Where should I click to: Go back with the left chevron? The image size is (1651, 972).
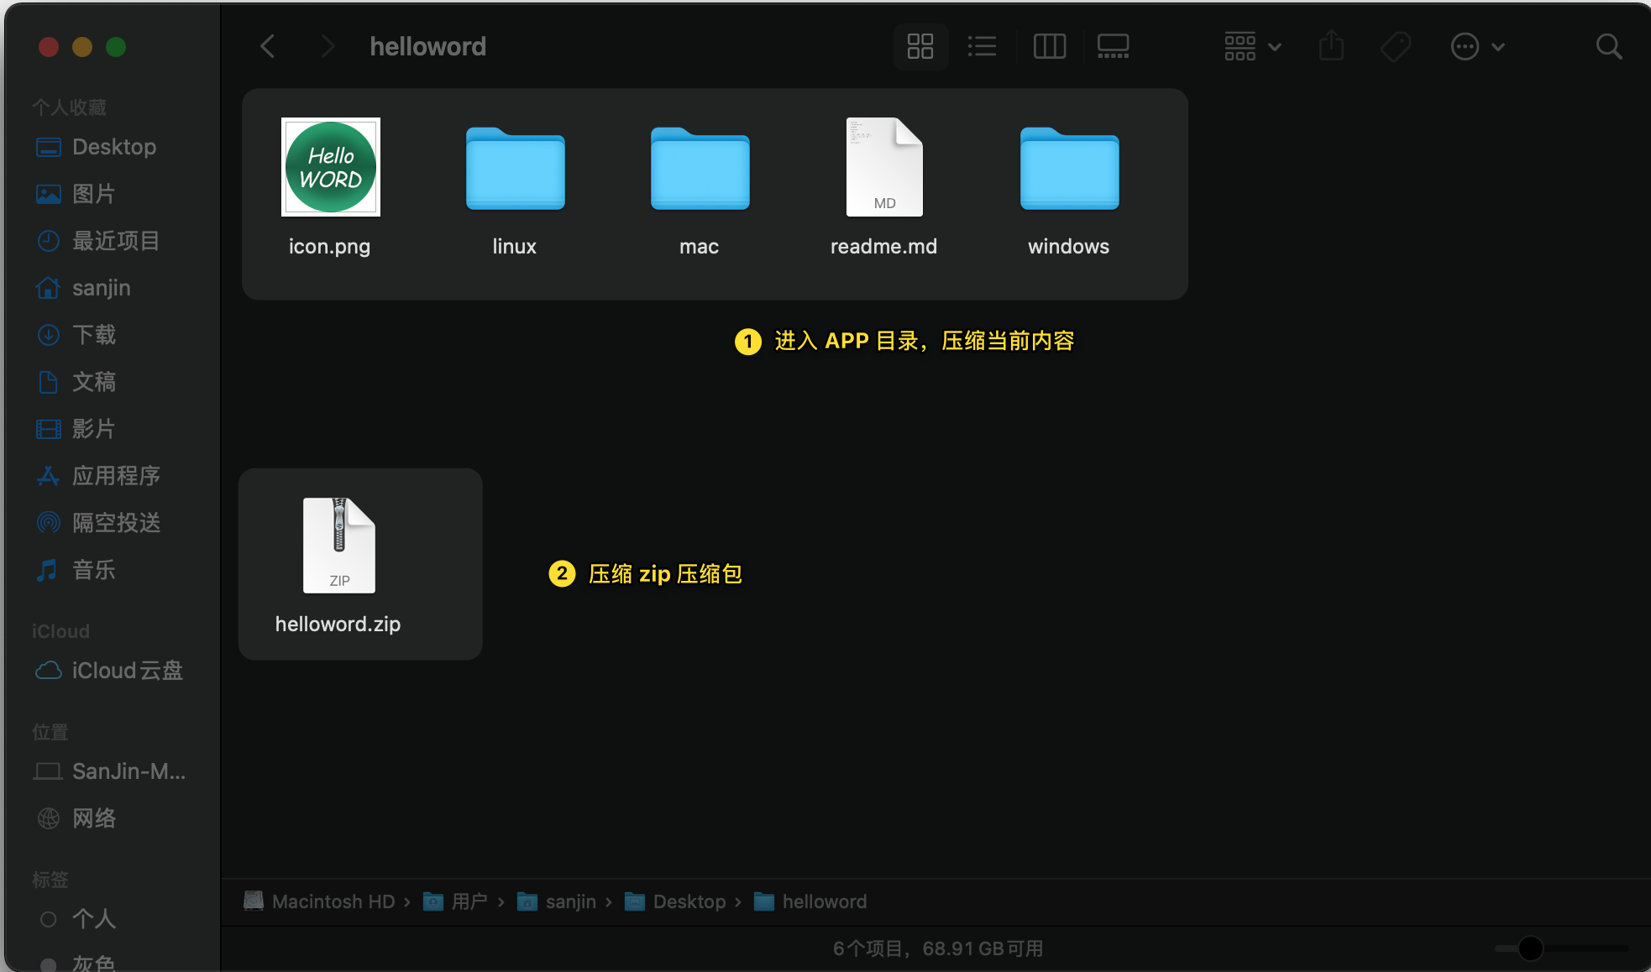268,46
